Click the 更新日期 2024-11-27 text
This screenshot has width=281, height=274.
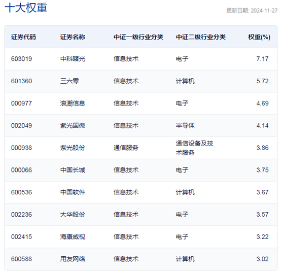coord(252,11)
